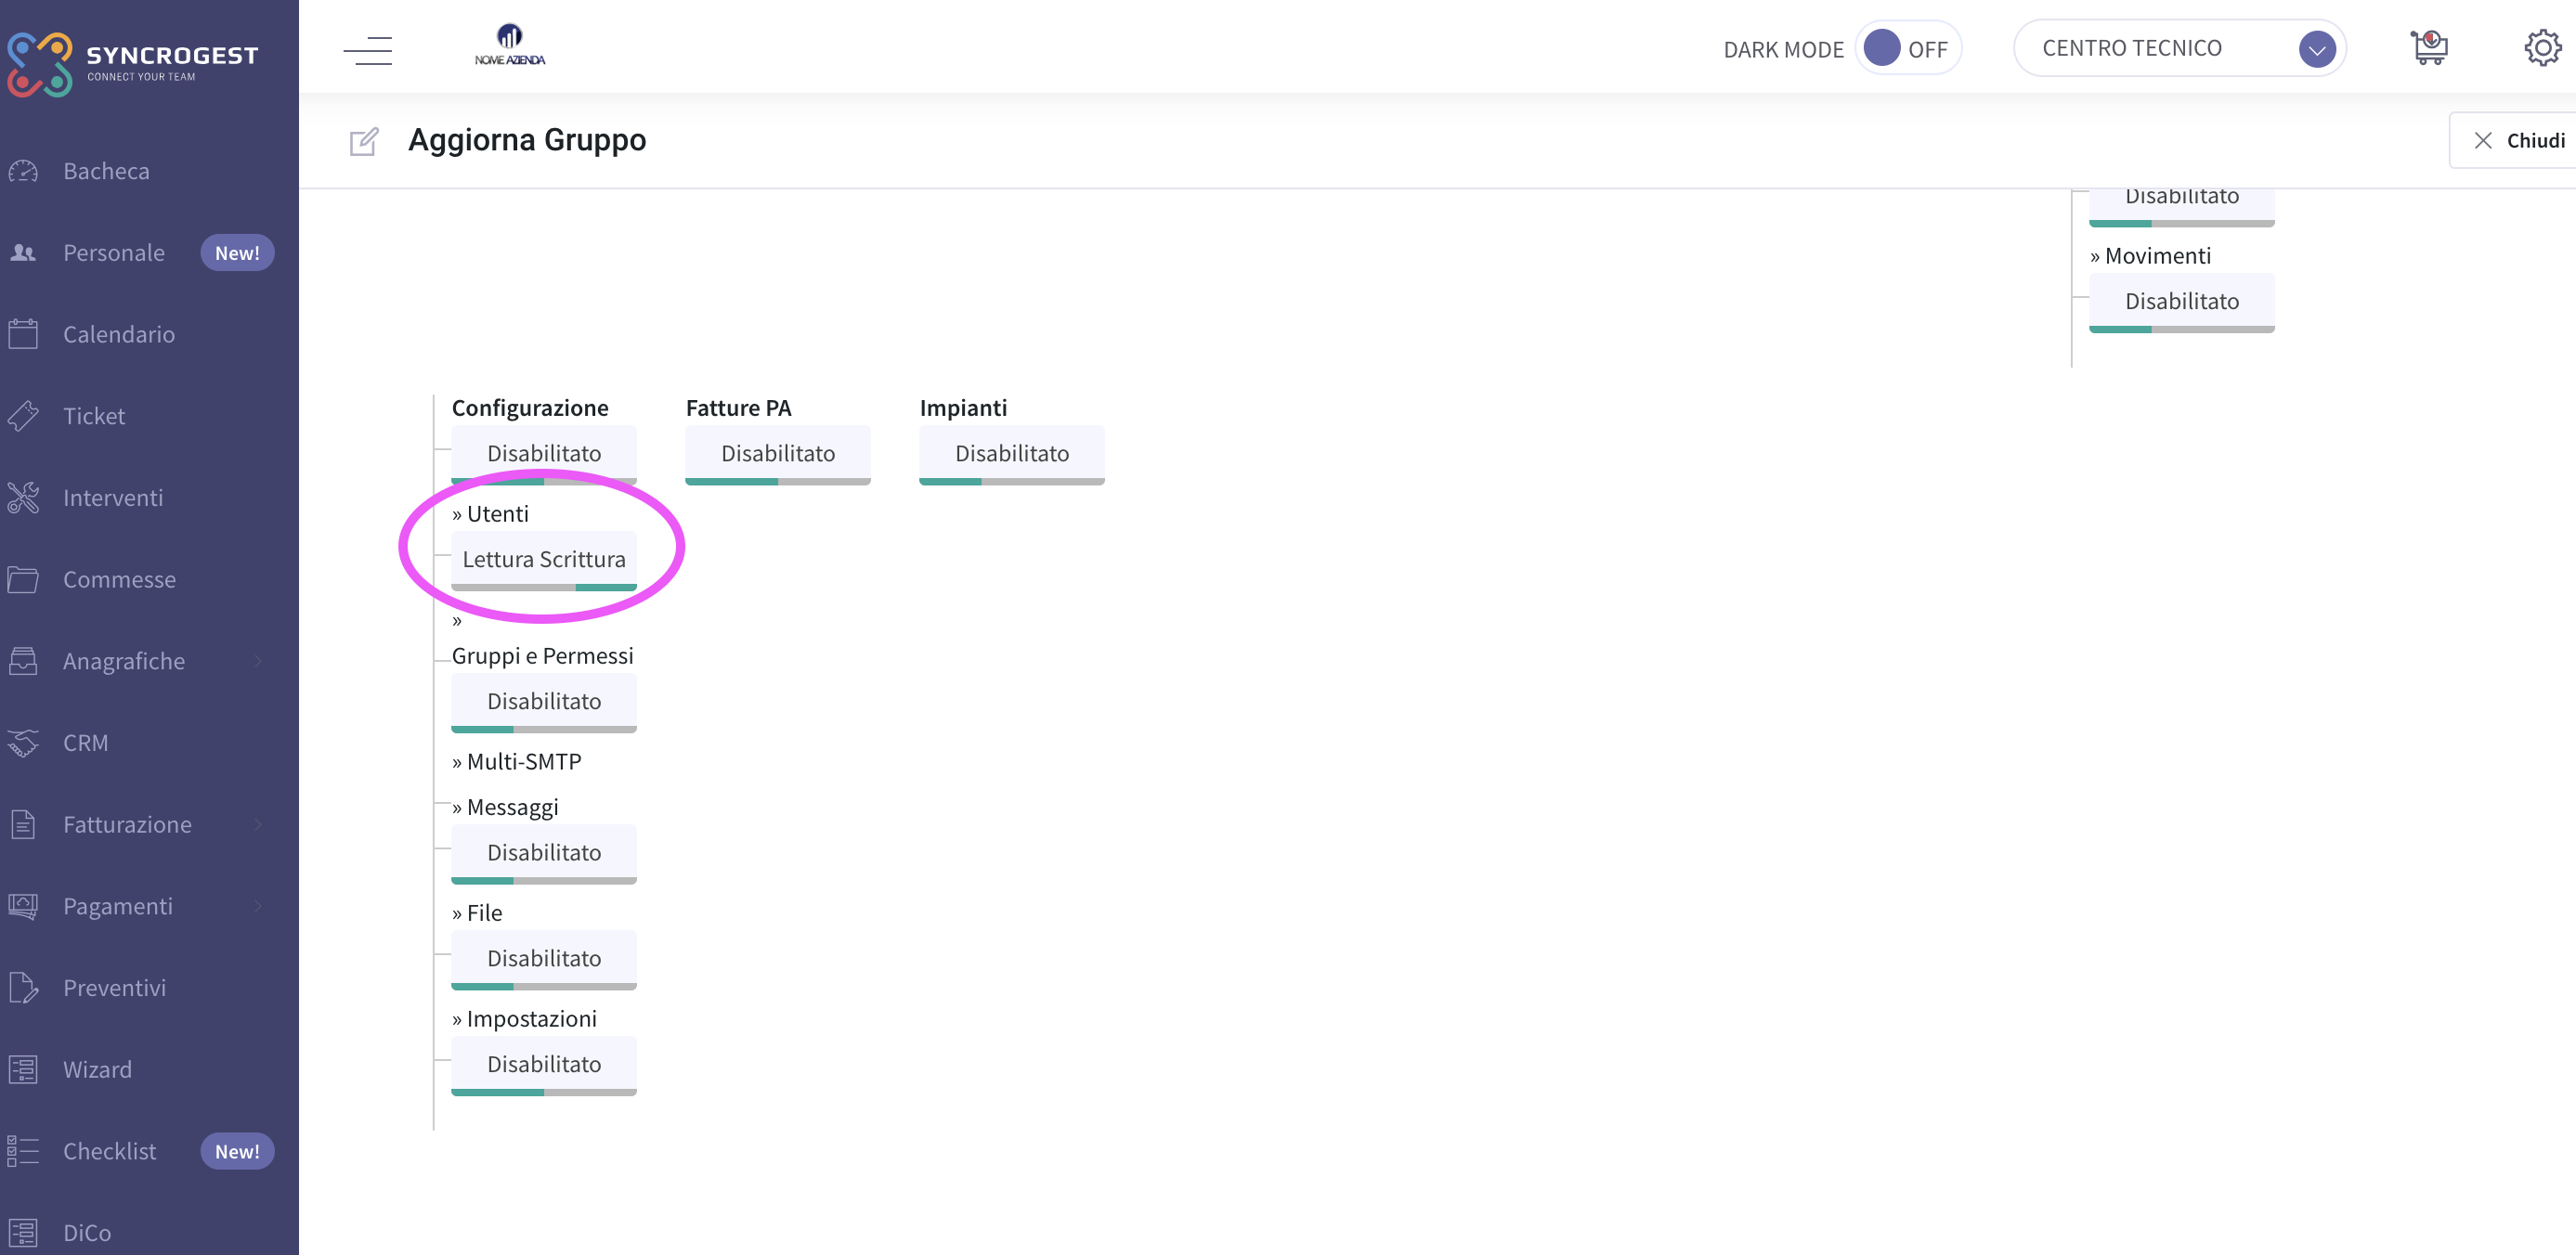Click the Configurazione heading
This screenshot has height=1255, width=2576.
530,408
